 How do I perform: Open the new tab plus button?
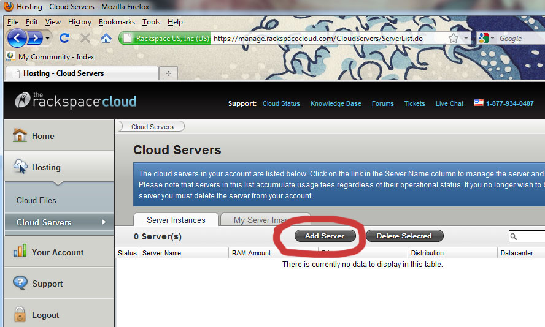pyautogui.click(x=168, y=73)
